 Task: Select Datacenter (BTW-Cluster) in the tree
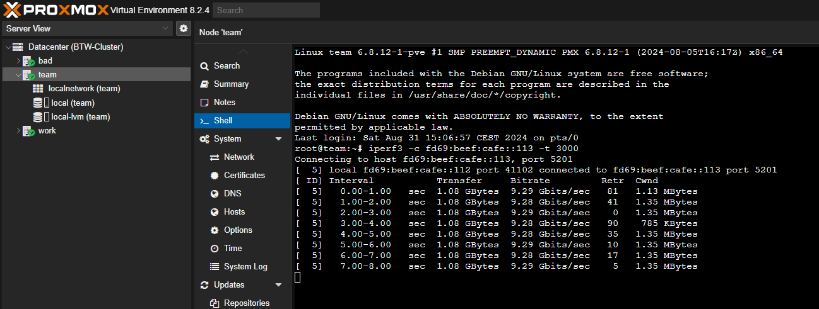tap(76, 47)
